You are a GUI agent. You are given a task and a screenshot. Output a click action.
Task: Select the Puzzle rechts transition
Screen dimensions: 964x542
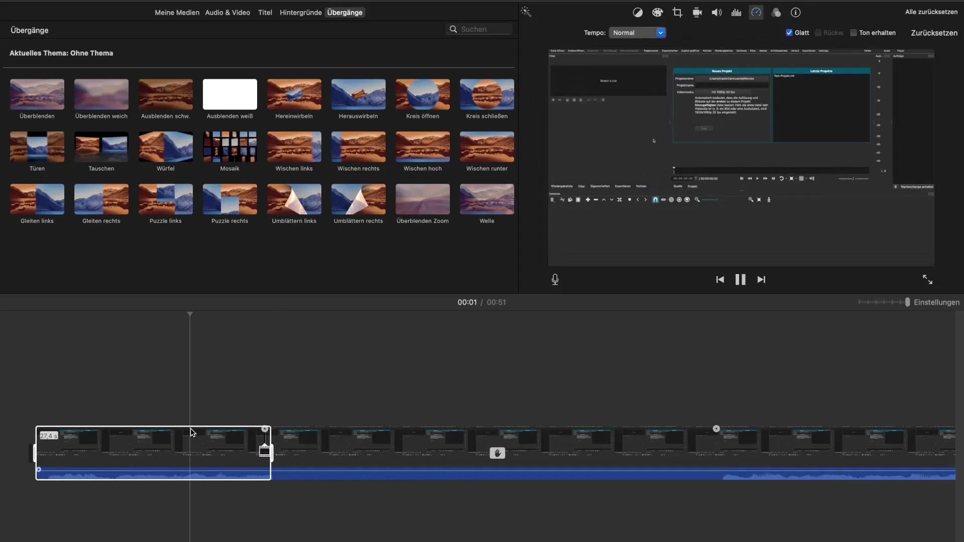tap(230, 199)
